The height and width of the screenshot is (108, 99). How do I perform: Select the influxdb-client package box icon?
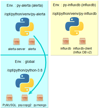(x=82, y=41)
